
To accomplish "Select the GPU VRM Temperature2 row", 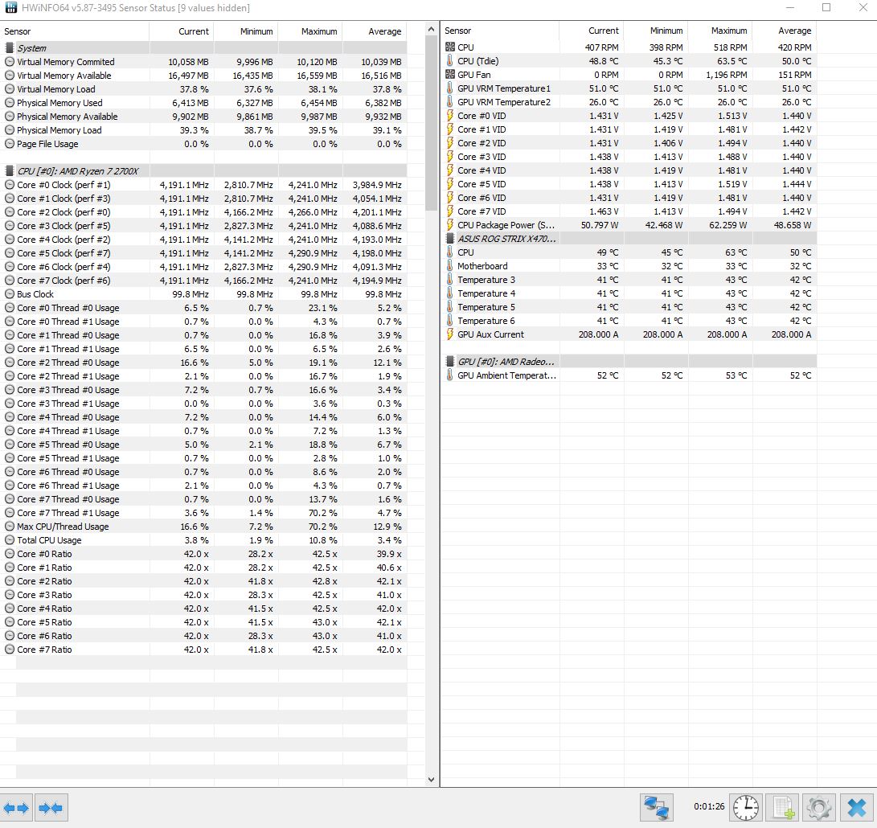I will [629, 102].
